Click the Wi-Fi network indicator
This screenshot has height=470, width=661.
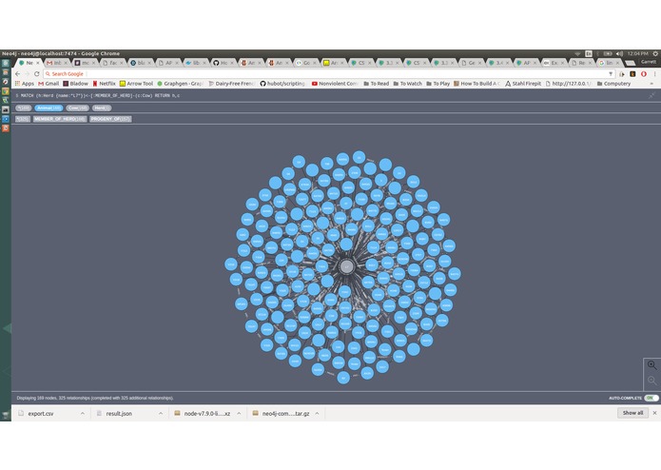click(578, 53)
